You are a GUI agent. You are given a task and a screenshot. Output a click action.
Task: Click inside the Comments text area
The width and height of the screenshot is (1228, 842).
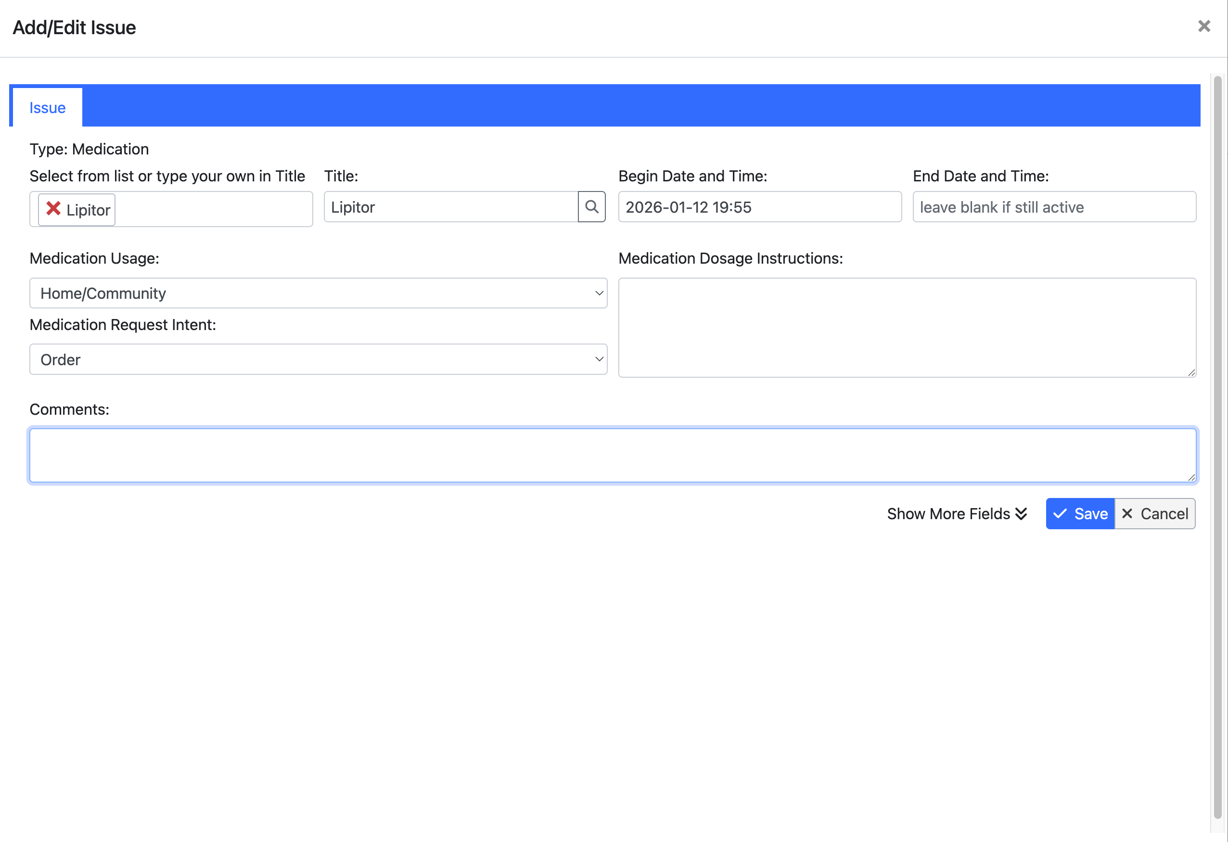(612, 454)
